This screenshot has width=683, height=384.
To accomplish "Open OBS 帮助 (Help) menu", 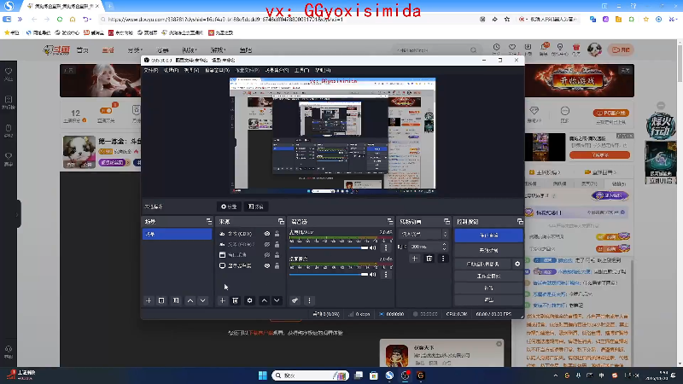I will coord(323,70).
